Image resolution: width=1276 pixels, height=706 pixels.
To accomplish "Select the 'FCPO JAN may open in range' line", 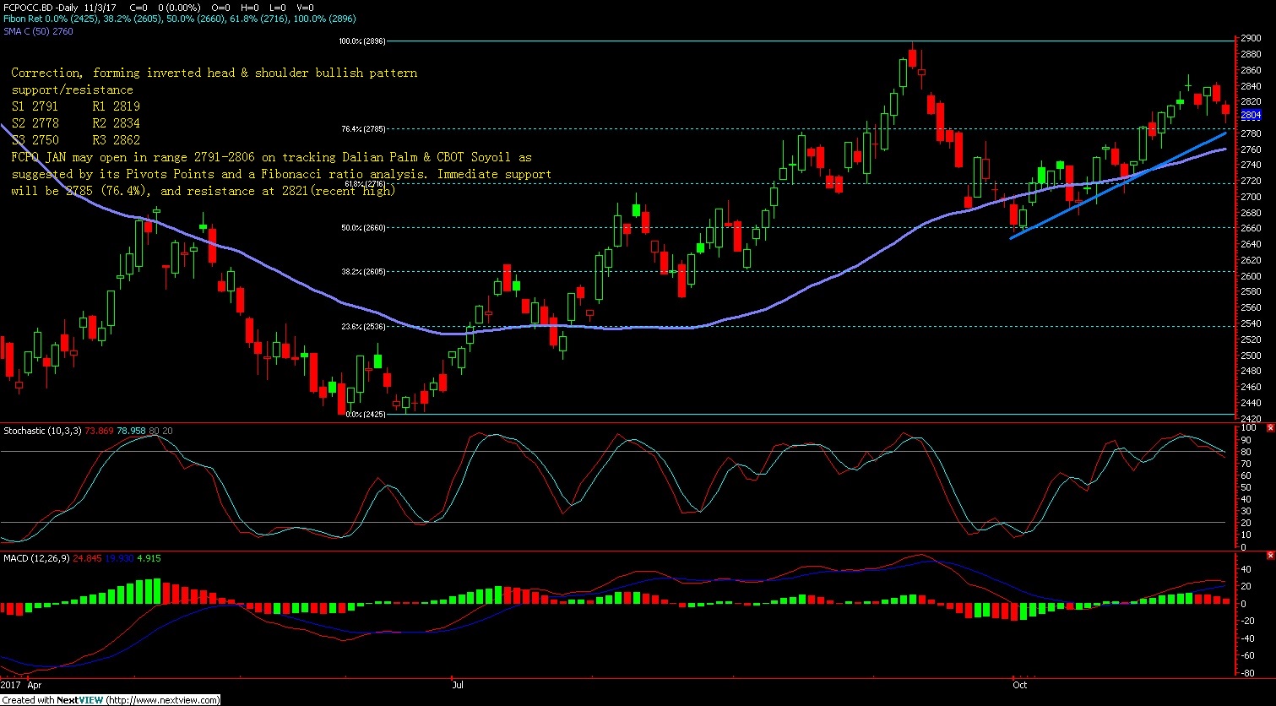I will click(x=271, y=157).
